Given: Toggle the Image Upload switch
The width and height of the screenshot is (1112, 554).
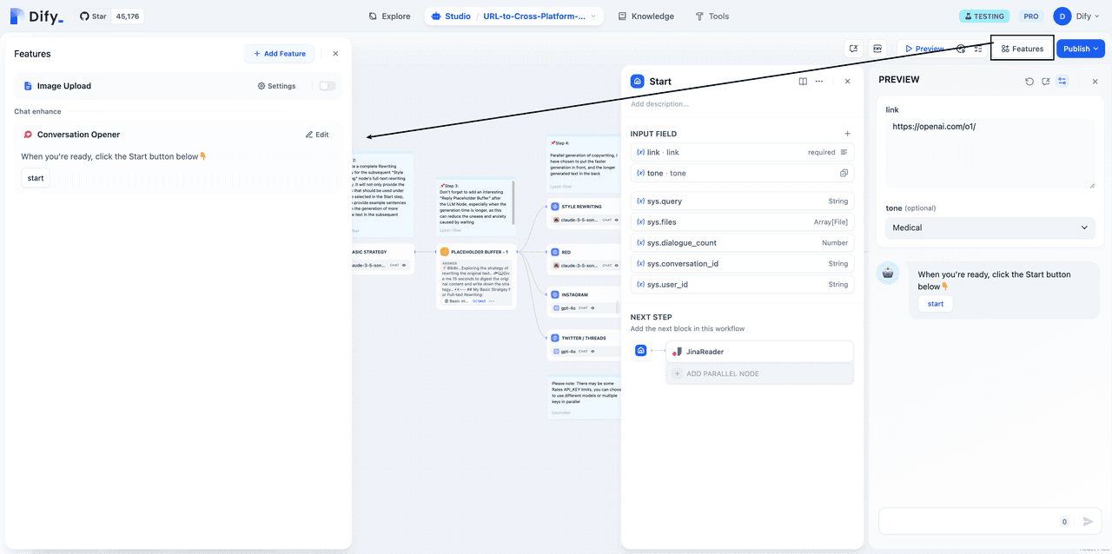Looking at the screenshot, I should click(x=327, y=86).
